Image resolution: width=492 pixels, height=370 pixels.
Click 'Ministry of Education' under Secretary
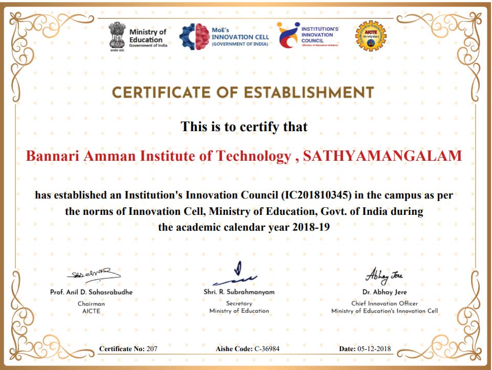pyautogui.click(x=239, y=311)
